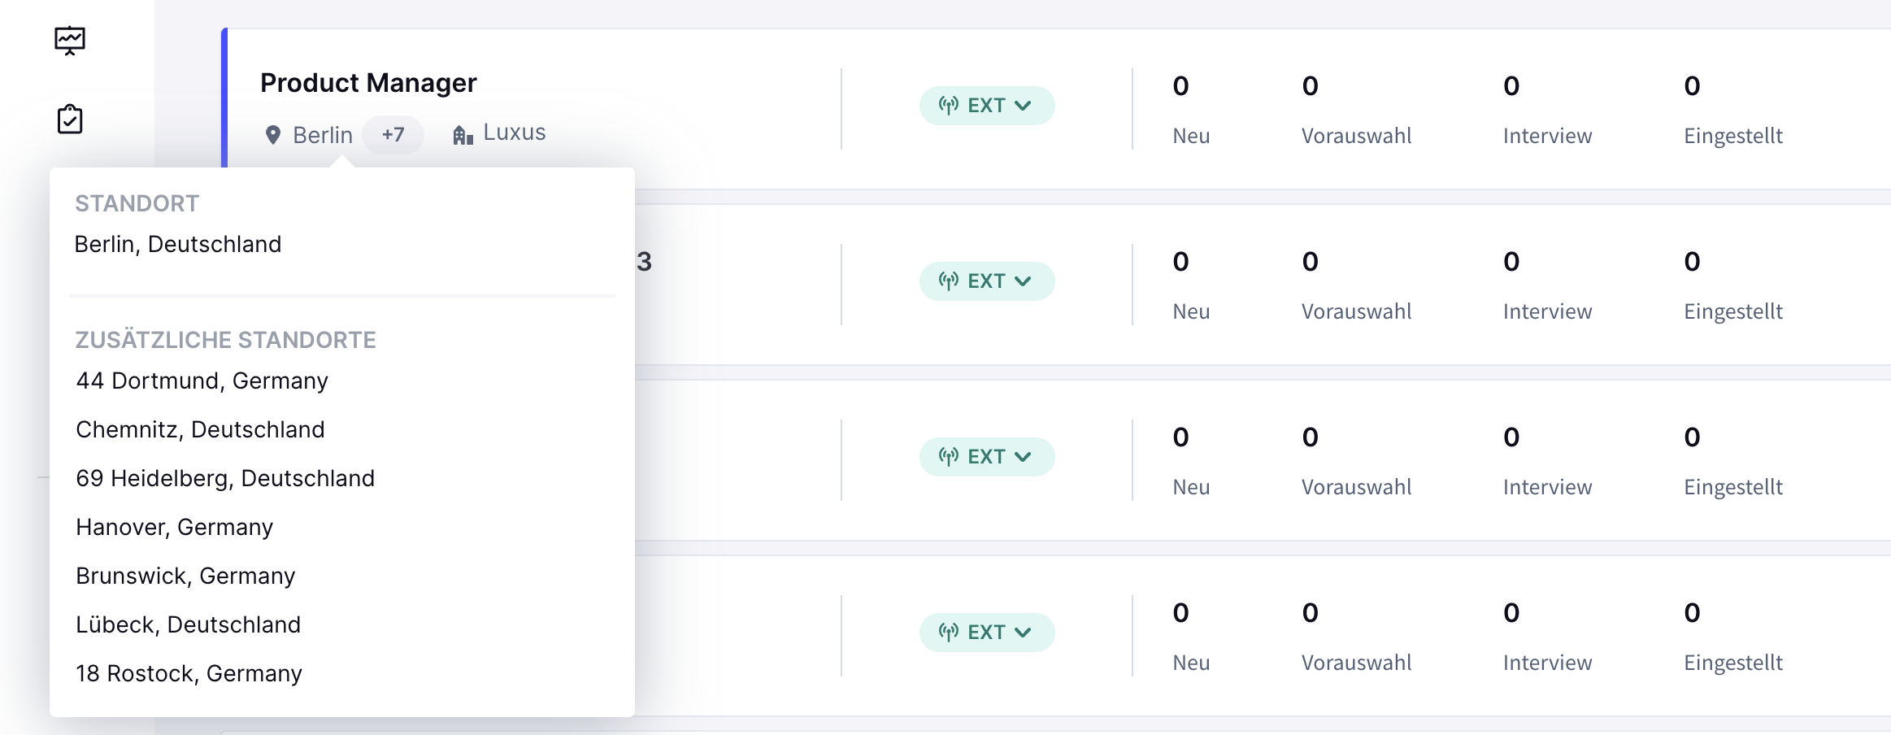
Task: Click broadcast icon in third row EXT badge
Action: pyautogui.click(x=949, y=457)
